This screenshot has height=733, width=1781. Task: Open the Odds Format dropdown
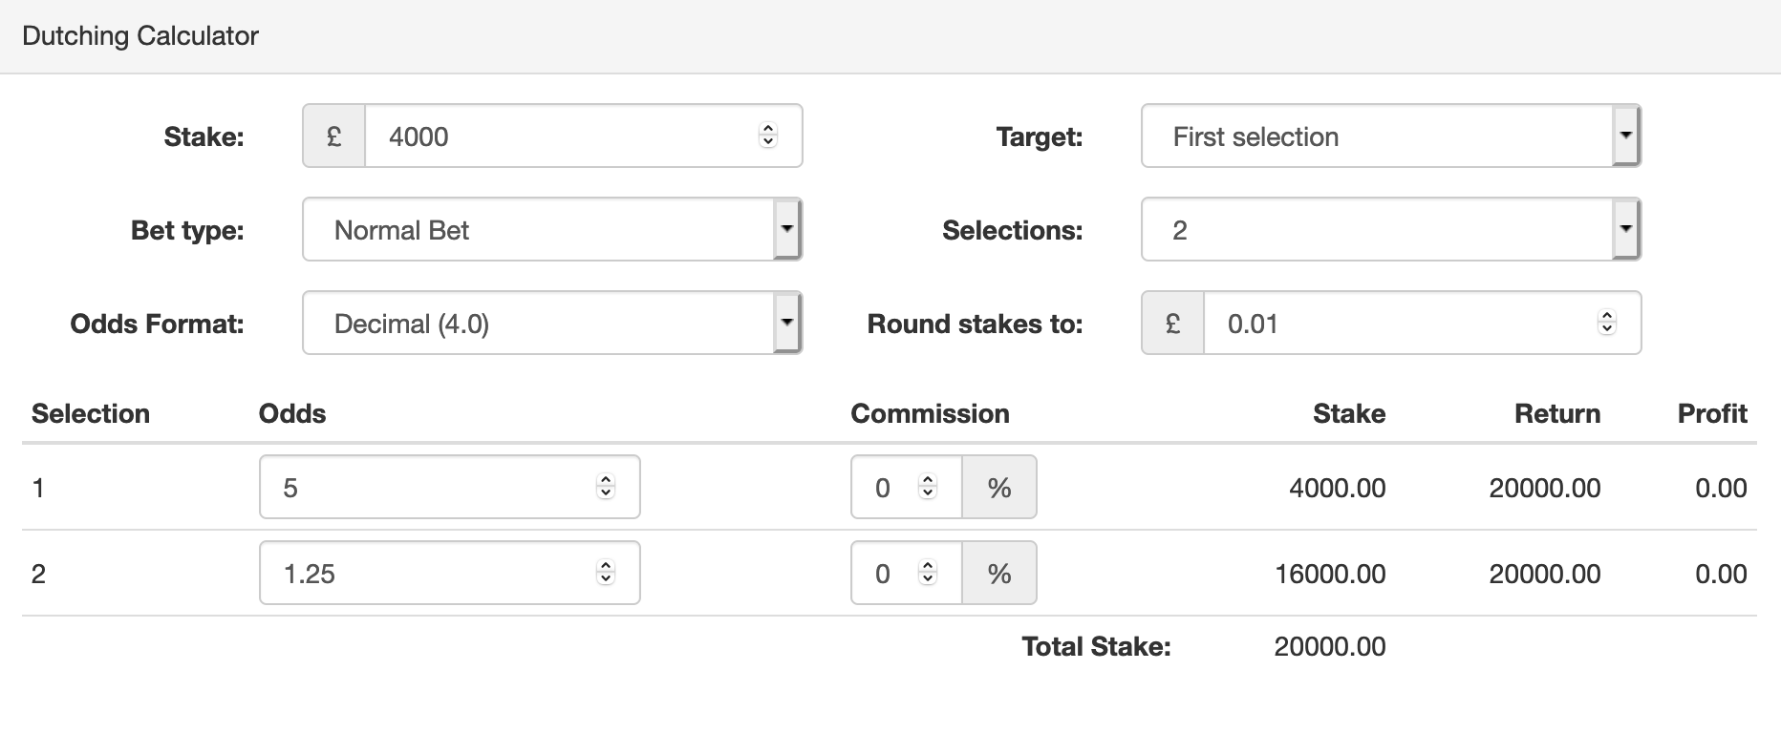551,323
